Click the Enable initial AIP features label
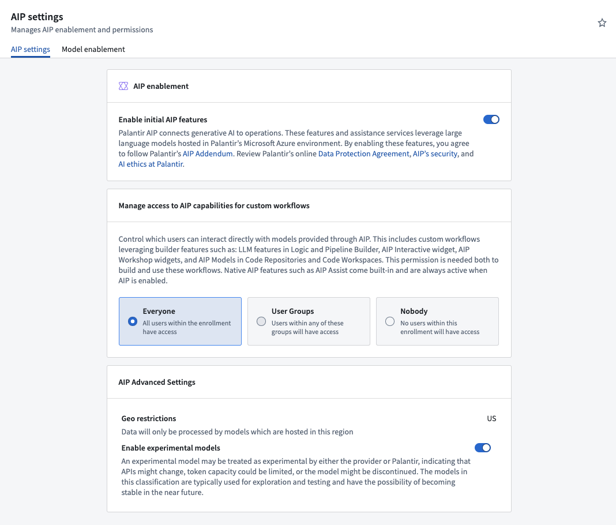The height and width of the screenshot is (525, 616). [163, 119]
